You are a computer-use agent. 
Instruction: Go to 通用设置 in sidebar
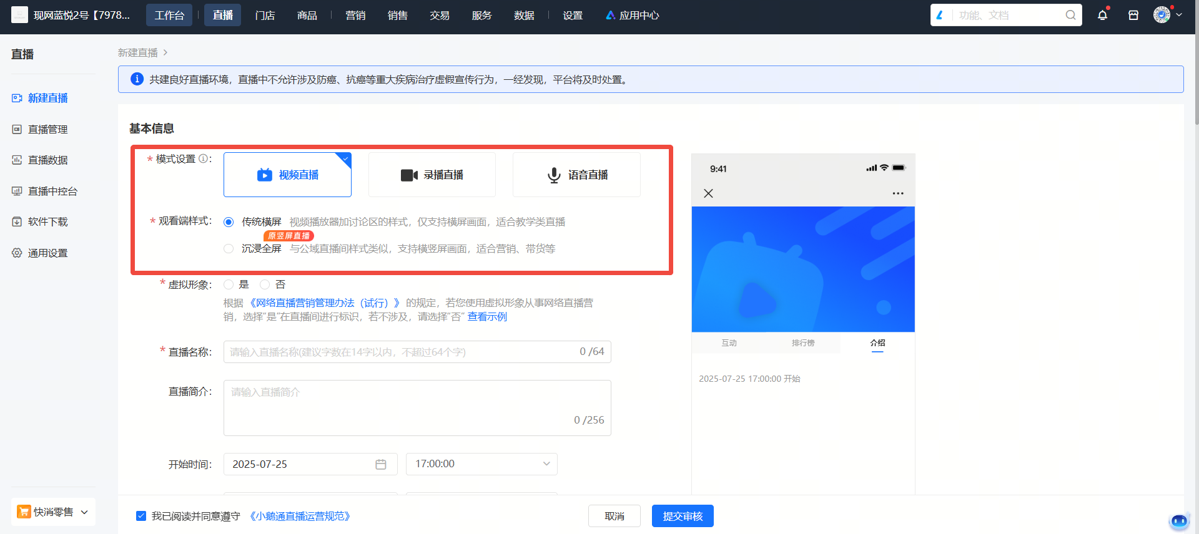[x=48, y=253]
